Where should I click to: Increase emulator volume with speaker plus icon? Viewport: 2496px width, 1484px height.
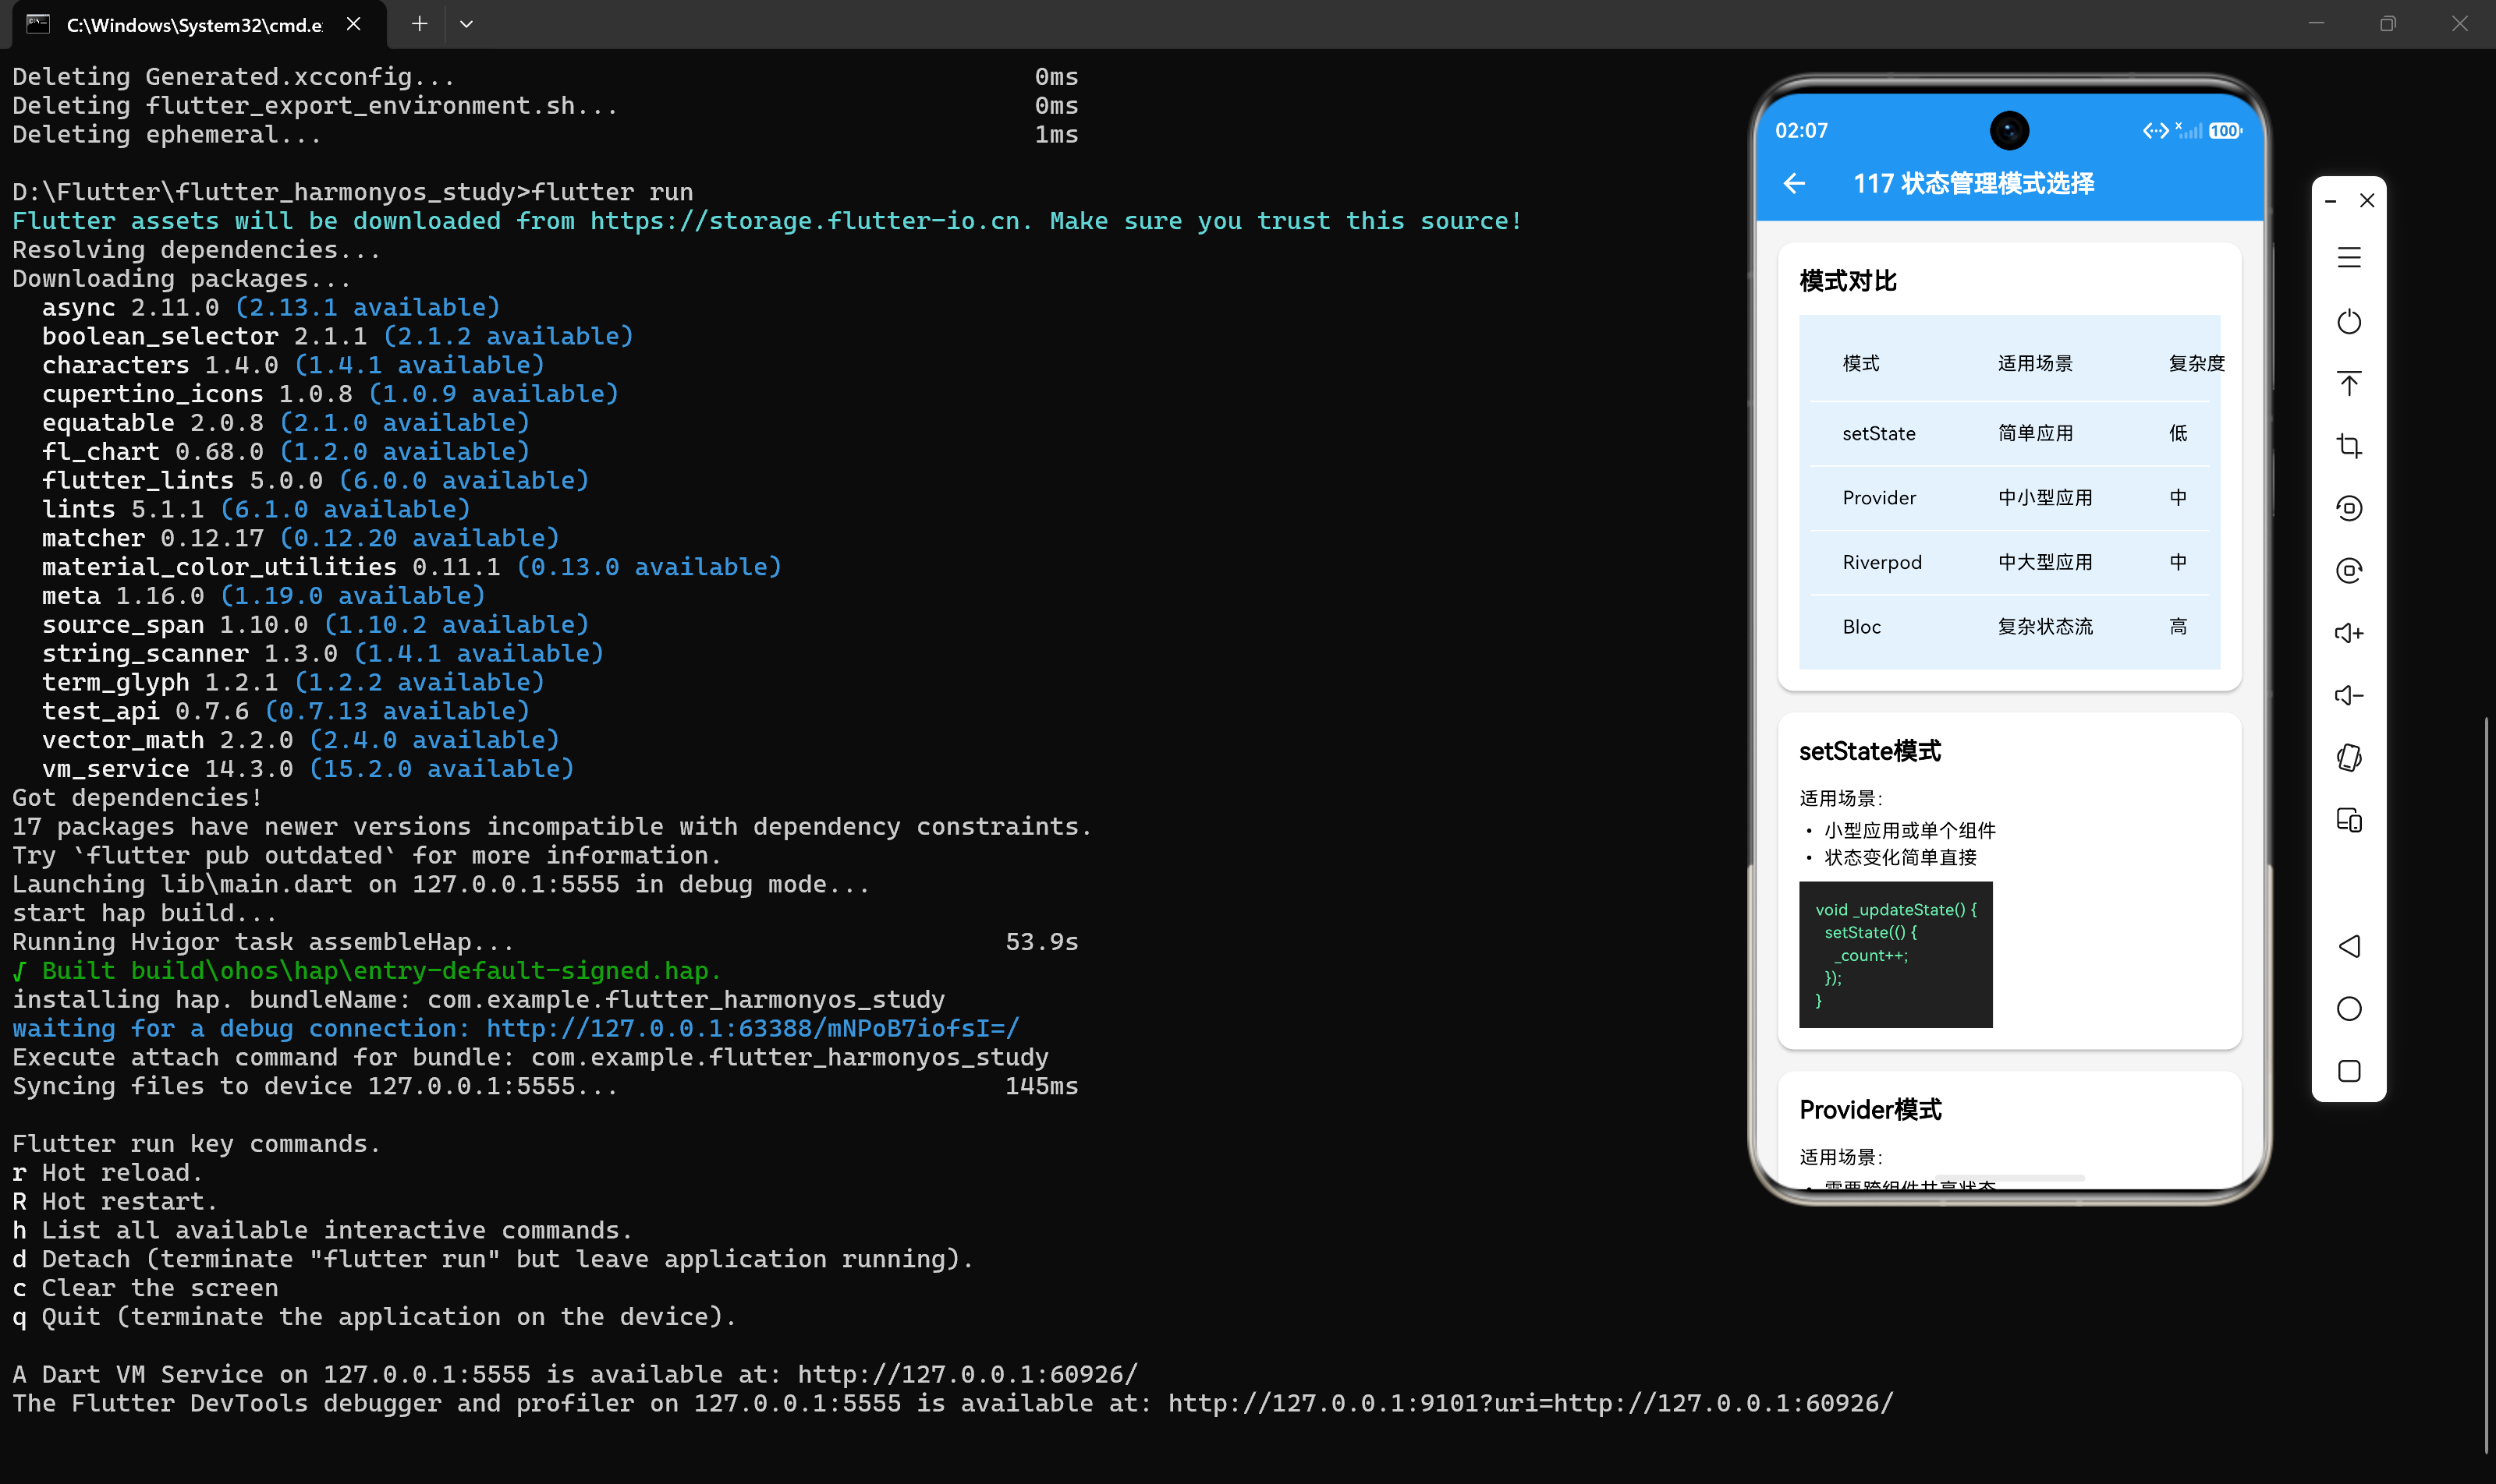point(2349,633)
